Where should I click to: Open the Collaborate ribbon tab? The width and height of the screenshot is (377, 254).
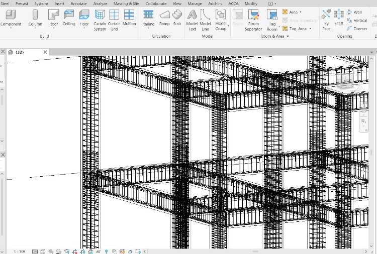156,4
